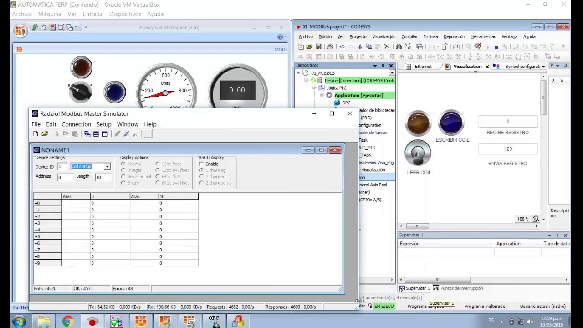Screen dimensions: 583x328
Task: Open the Setup menu in Modbus Simulator
Action: 104,124
